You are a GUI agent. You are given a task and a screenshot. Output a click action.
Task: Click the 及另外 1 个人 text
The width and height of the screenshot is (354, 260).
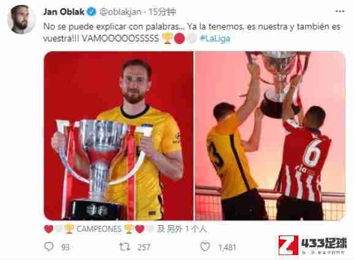pyautogui.click(x=182, y=229)
